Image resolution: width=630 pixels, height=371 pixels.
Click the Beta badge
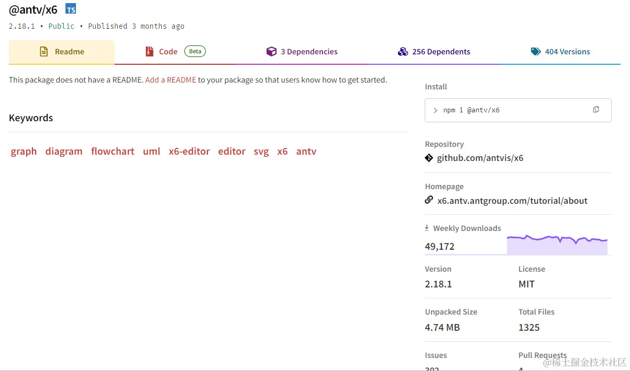tap(195, 51)
